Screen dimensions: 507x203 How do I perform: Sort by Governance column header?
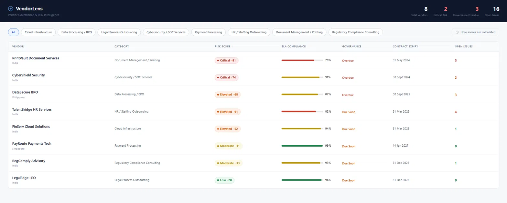[352, 47]
